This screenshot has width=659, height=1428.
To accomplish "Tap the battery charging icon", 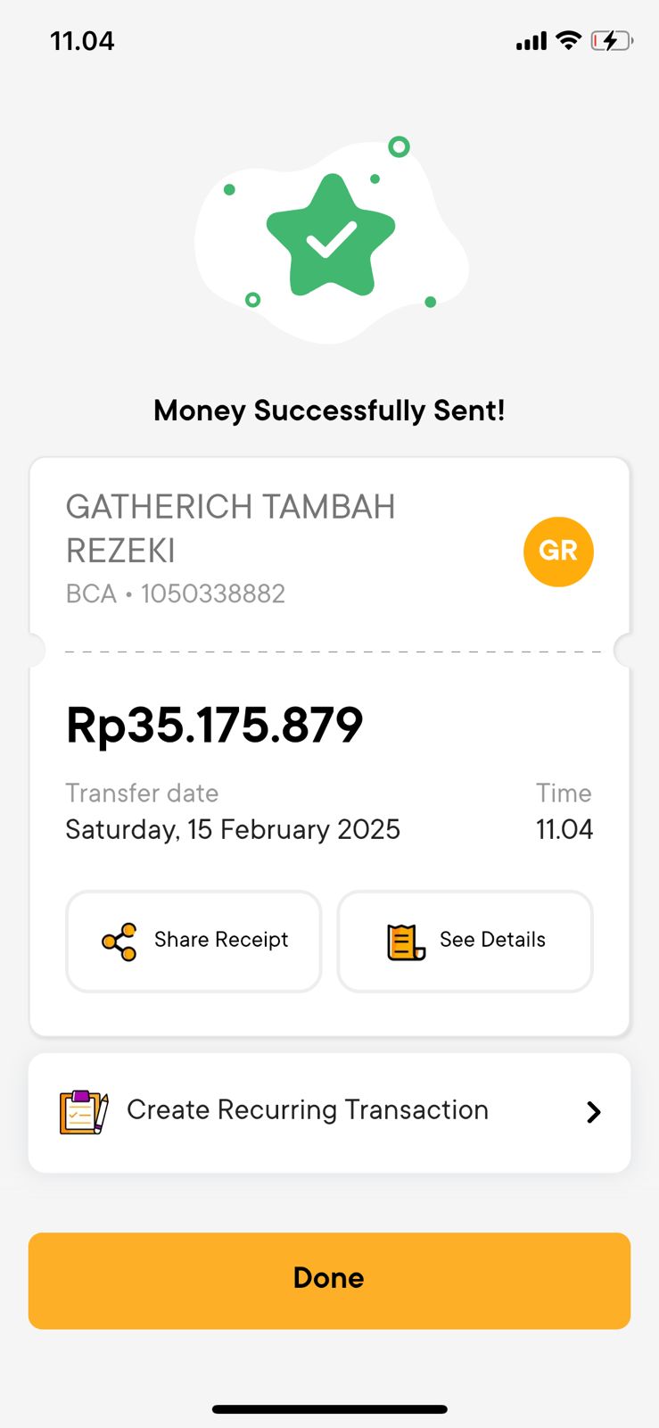I will pyautogui.click(x=612, y=40).
